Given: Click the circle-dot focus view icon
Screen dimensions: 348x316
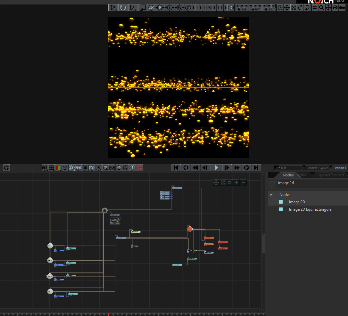Looking at the screenshot, I should (x=280, y=8).
